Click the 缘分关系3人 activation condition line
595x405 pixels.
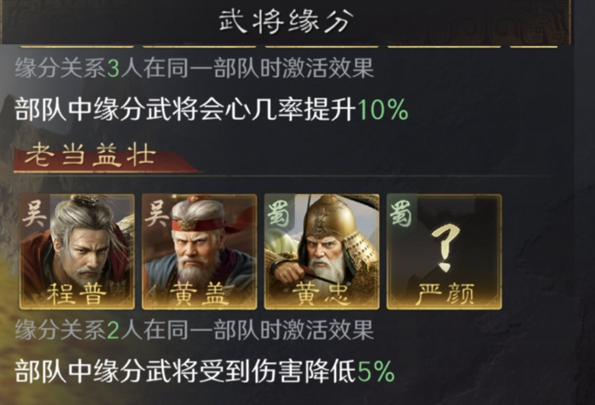(x=194, y=68)
